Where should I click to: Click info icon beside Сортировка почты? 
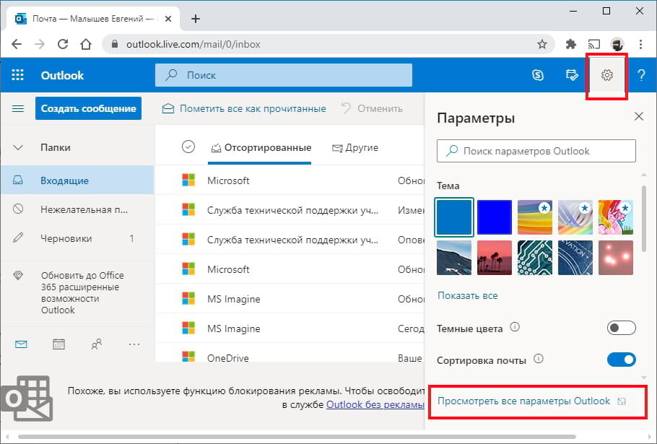tap(539, 359)
